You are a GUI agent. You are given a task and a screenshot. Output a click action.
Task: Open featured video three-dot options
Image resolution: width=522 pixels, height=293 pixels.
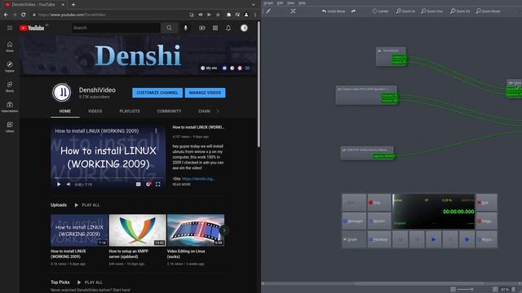[x=156, y=131]
